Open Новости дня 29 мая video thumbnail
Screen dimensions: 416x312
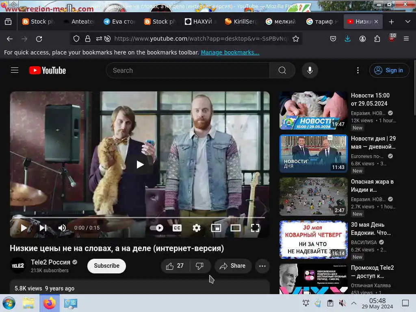click(x=313, y=154)
